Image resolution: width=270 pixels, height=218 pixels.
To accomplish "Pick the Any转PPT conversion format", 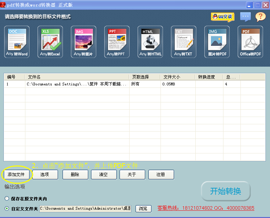I will pos(117,42).
